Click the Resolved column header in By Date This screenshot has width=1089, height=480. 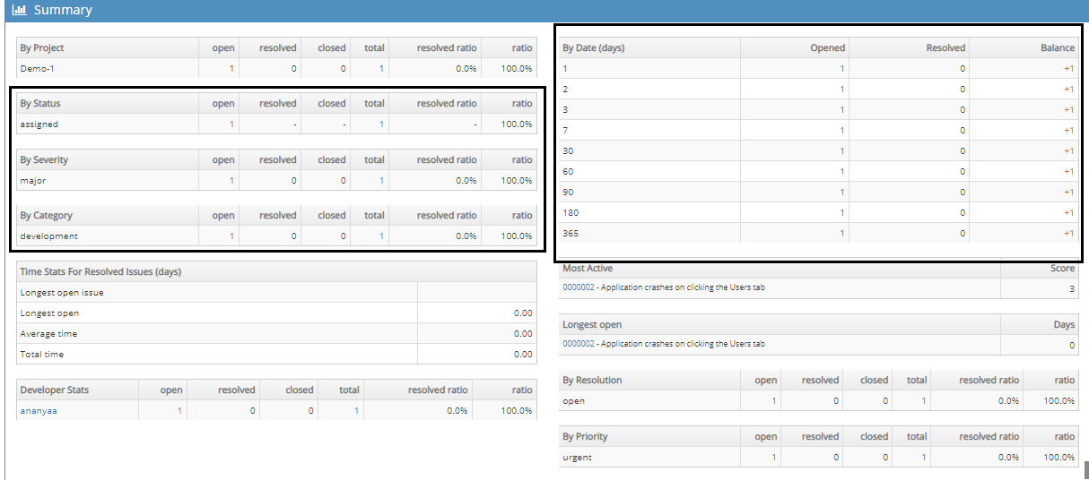tap(945, 47)
